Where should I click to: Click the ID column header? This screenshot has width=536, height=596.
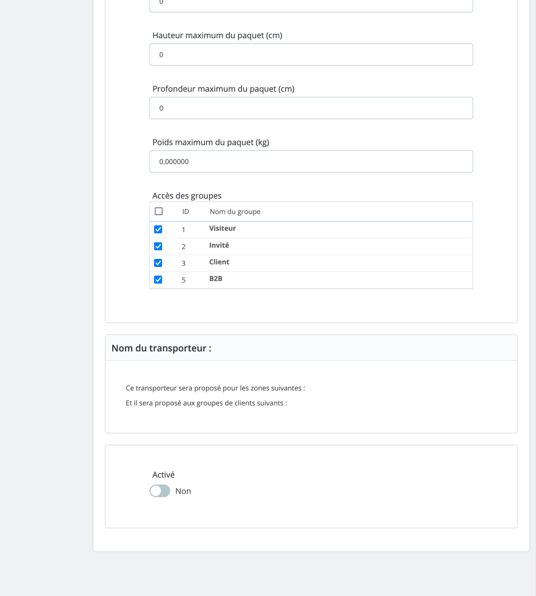[x=185, y=212]
